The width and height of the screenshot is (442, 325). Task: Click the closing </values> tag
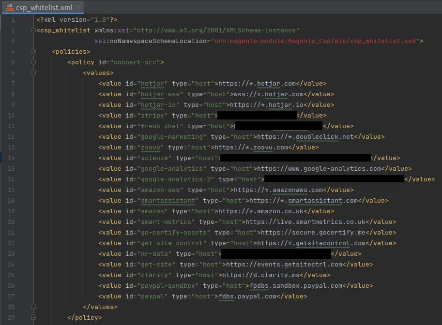(x=100, y=307)
